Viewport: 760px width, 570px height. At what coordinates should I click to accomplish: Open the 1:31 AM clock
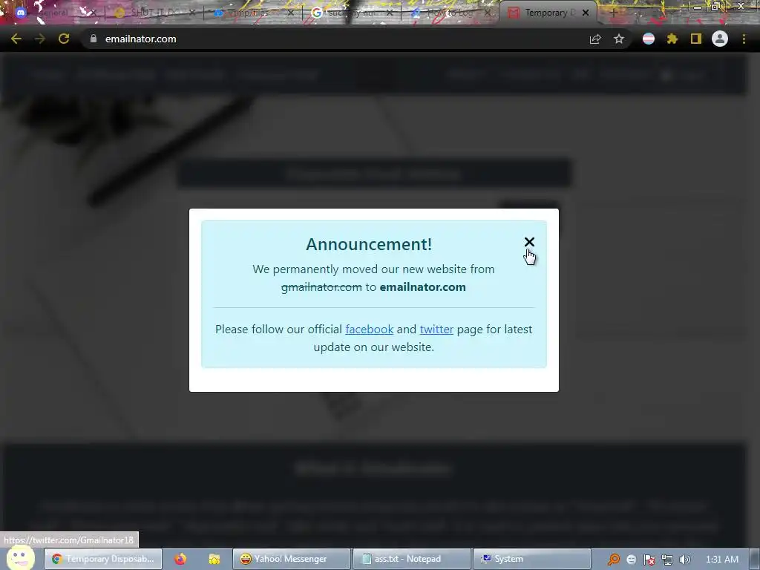pos(722,559)
